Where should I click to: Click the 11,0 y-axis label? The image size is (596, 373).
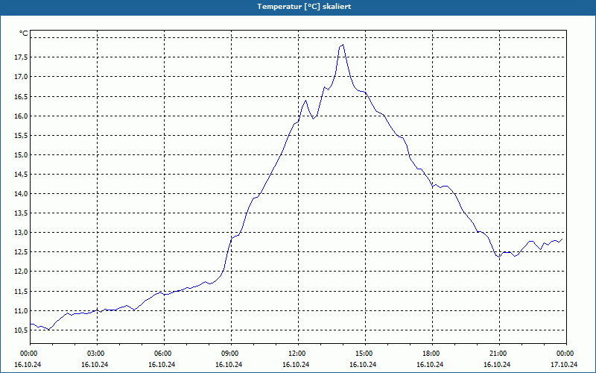click(20, 311)
